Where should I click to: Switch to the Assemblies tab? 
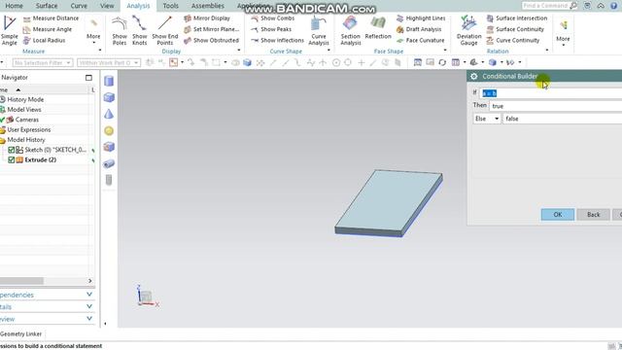(x=207, y=6)
